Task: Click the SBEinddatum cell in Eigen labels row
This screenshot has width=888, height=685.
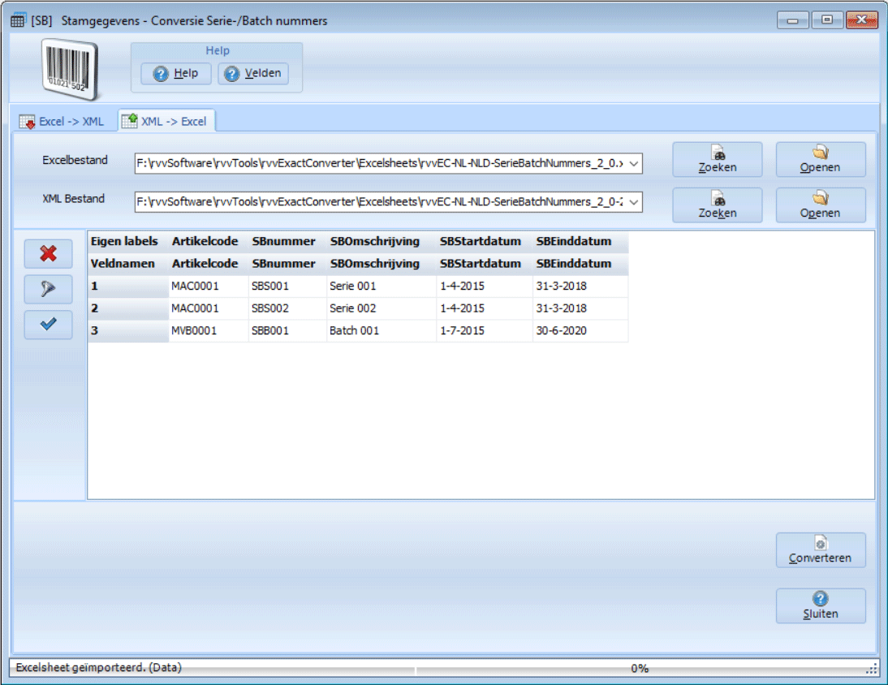Action: pyautogui.click(x=580, y=242)
